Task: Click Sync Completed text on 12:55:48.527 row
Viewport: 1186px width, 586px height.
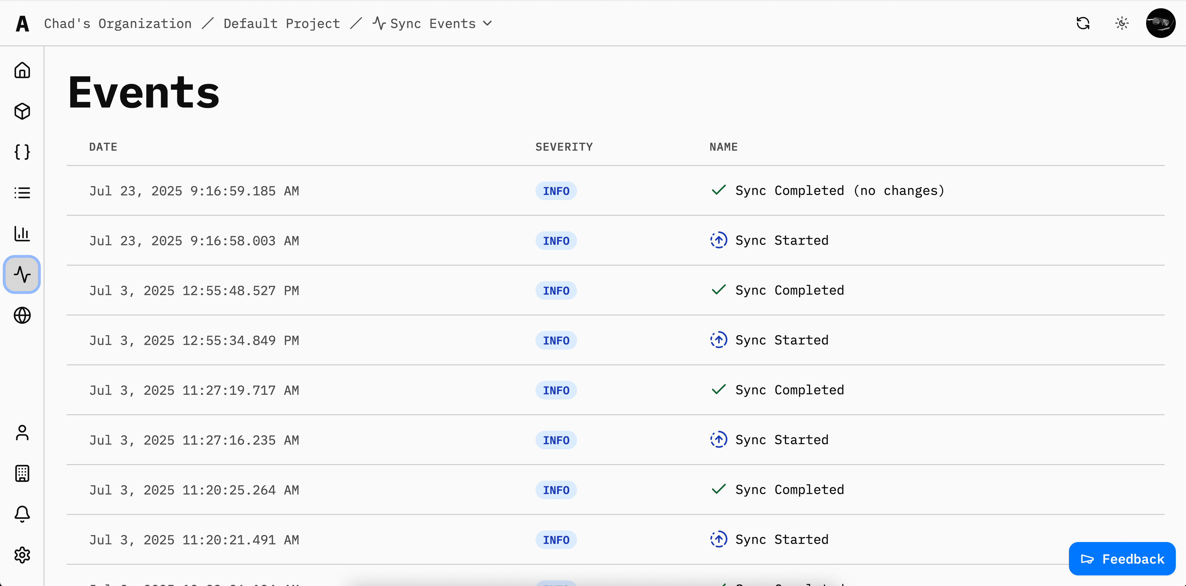Action: tap(790, 290)
